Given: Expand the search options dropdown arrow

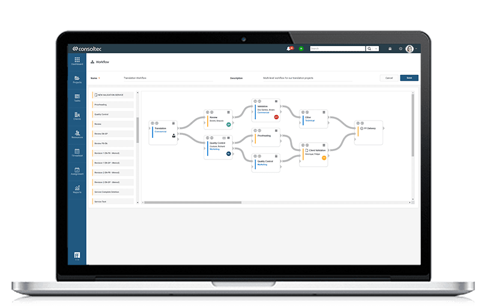Looking at the screenshot, I should [376, 49].
